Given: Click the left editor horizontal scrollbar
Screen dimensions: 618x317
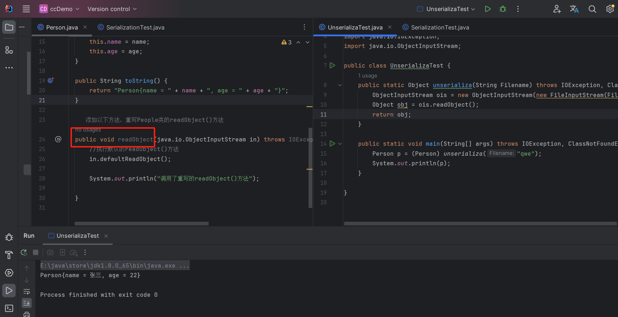Looking at the screenshot, I should (142, 224).
